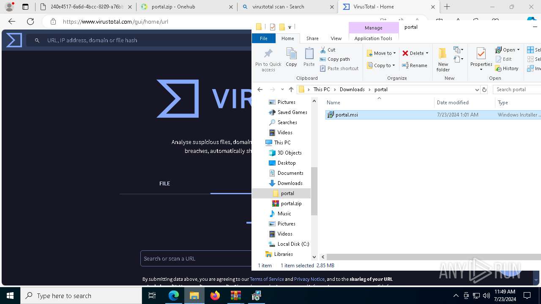541x304 pixels.
Task: Click the Copy ribbon icon
Action: click(291, 57)
